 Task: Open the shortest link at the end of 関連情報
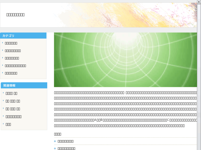click(8, 124)
